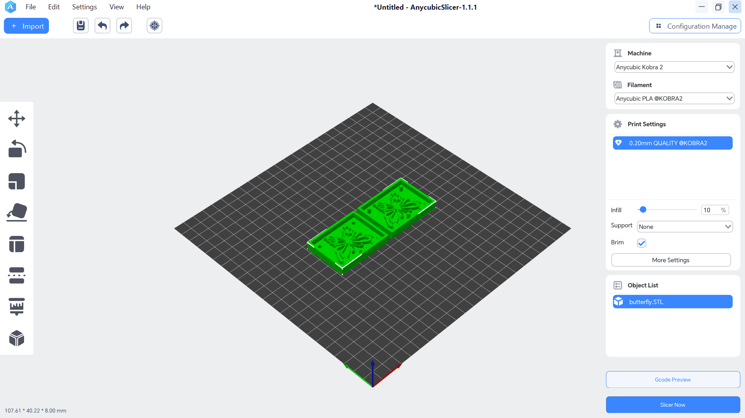The width and height of the screenshot is (745, 418).
Task: Open the Machine dropdown Anycubic Kobra 2
Action: point(674,67)
